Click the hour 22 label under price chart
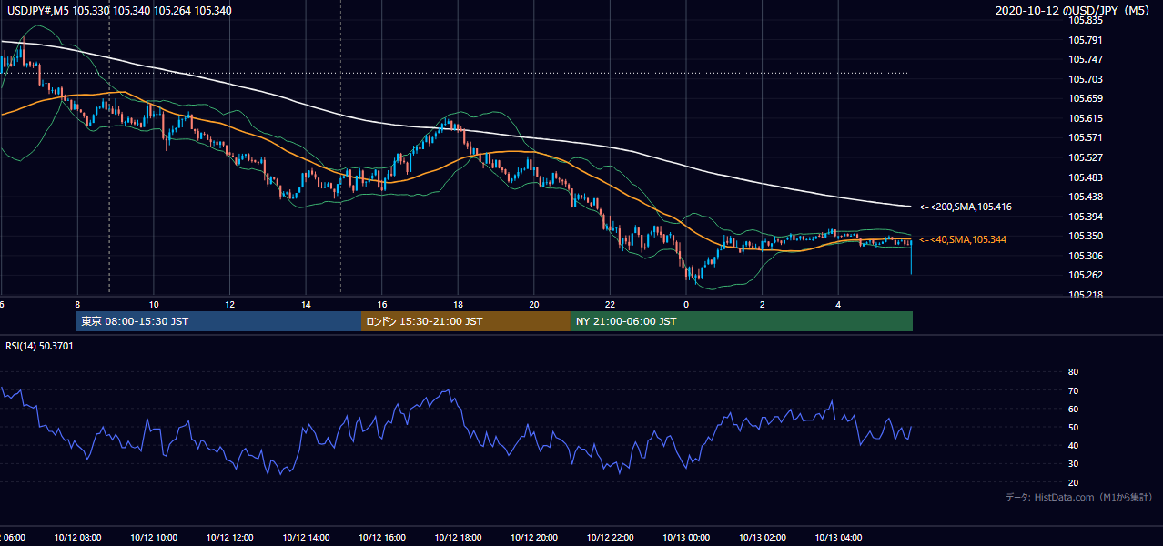The height and width of the screenshot is (546, 1163). (611, 304)
